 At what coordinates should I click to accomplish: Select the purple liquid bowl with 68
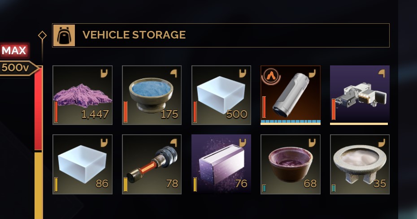click(x=291, y=164)
